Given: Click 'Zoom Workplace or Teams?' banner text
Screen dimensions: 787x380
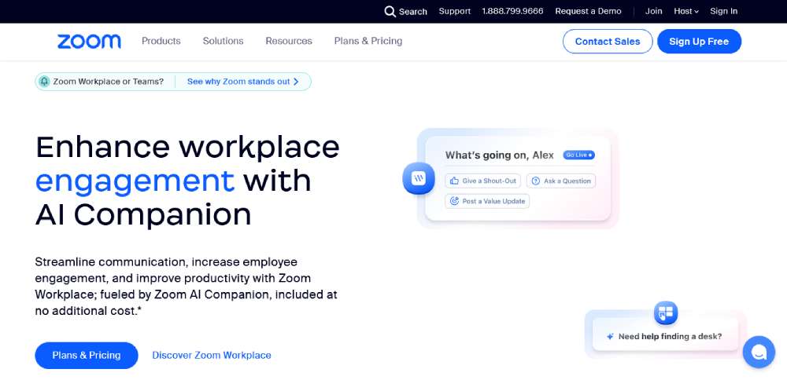Looking at the screenshot, I should point(109,82).
